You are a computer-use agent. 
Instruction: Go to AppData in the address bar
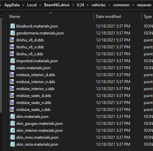[12, 5]
